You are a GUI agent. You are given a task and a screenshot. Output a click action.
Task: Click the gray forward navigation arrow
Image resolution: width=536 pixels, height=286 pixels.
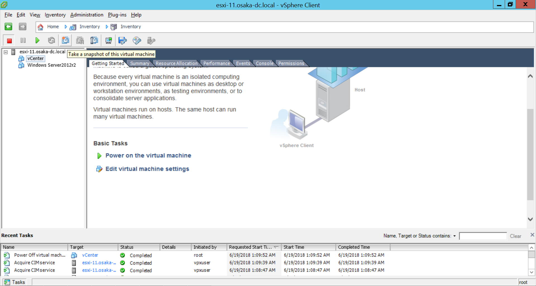point(23,27)
